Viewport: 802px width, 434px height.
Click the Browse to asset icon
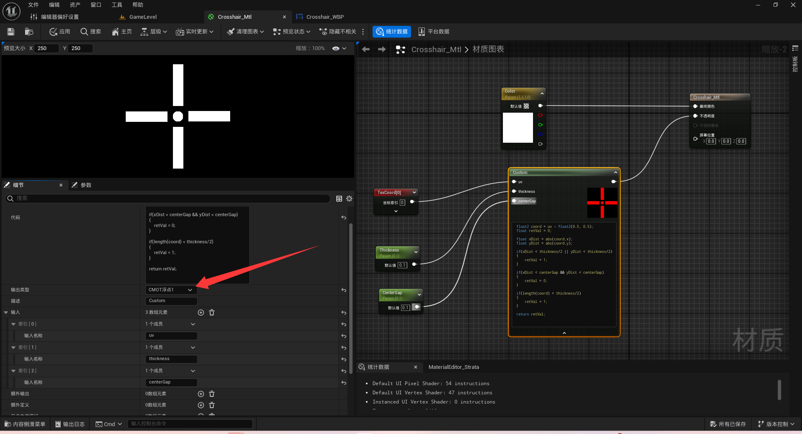coord(29,32)
